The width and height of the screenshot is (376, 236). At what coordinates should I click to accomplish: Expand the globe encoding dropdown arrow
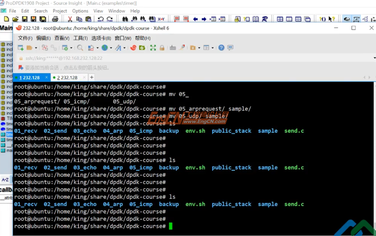[x=111, y=48]
